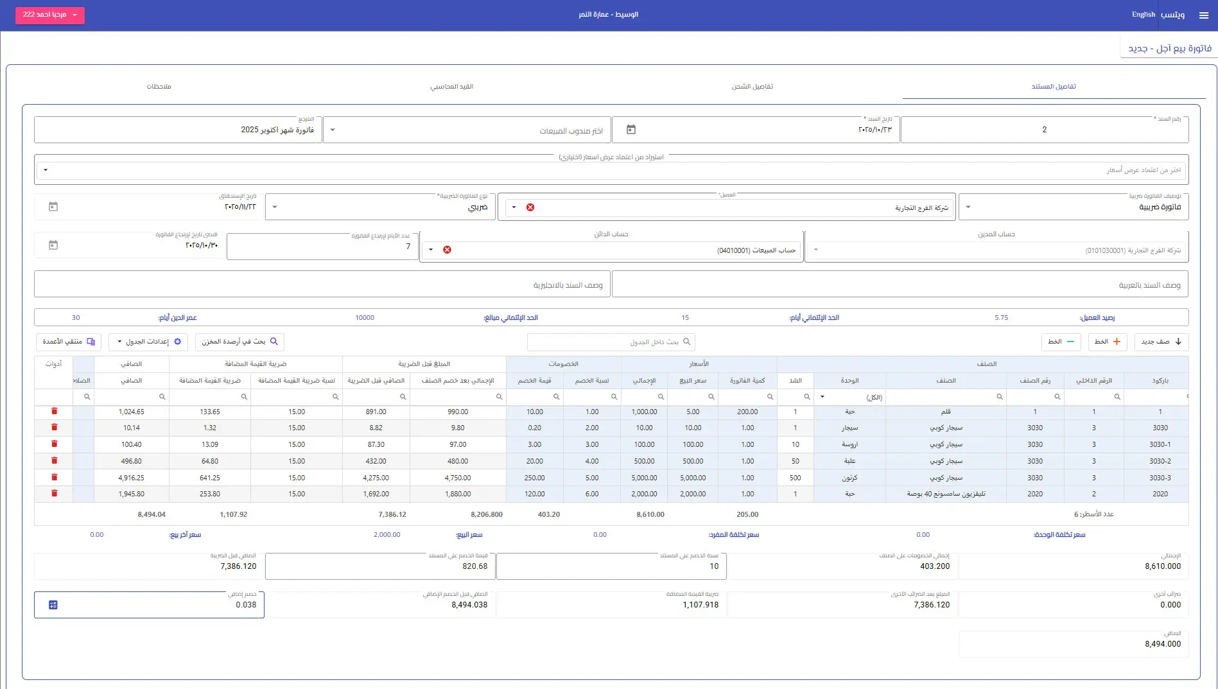Delete the Samsung TV row with trash icon

tap(55, 494)
